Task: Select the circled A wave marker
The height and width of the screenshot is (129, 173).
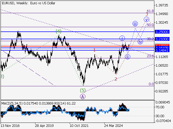Action: click(83, 96)
